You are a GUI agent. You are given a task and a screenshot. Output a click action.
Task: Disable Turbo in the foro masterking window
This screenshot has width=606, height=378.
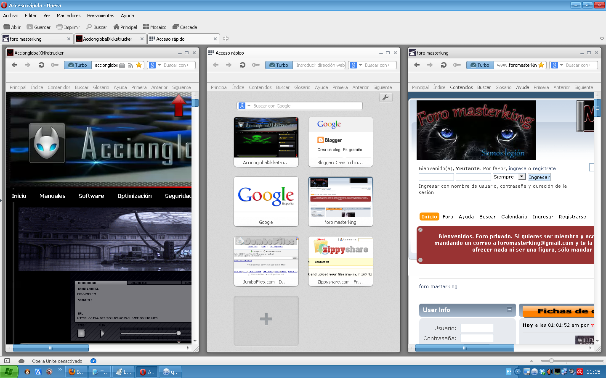(480, 65)
